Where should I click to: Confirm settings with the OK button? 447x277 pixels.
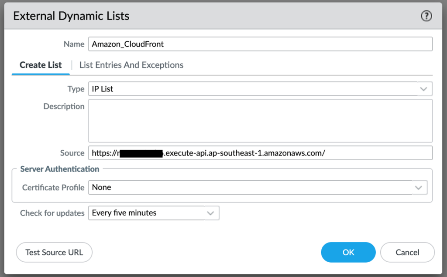pyautogui.click(x=348, y=252)
